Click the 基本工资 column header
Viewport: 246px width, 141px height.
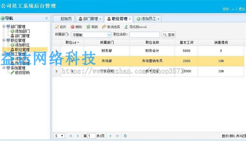click(x=186, y=43)
